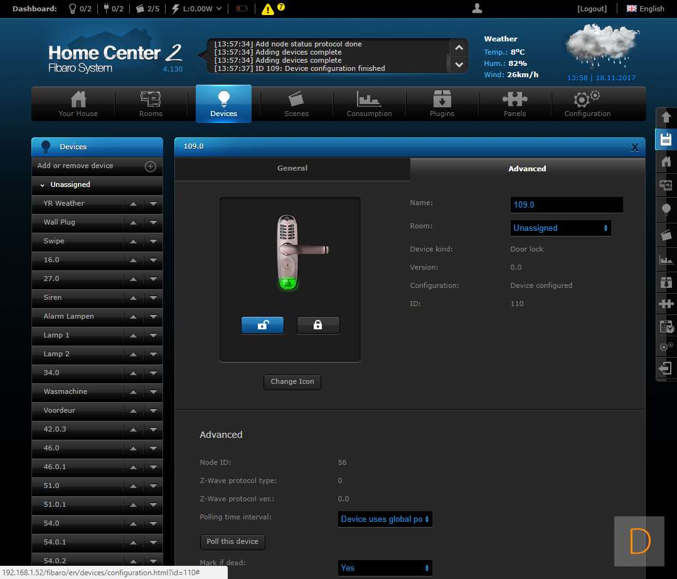Collapse the Unassigned device group

pyautogui.click(x=43, y=185)
